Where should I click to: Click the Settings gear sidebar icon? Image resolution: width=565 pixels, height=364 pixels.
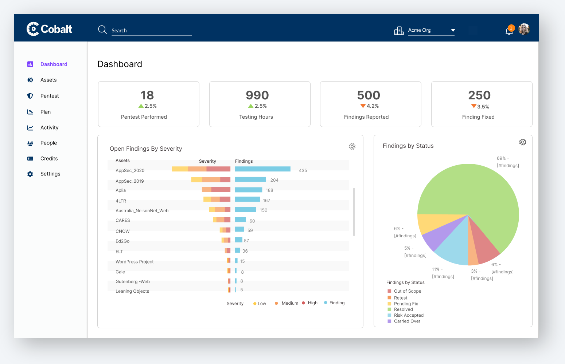30,174
